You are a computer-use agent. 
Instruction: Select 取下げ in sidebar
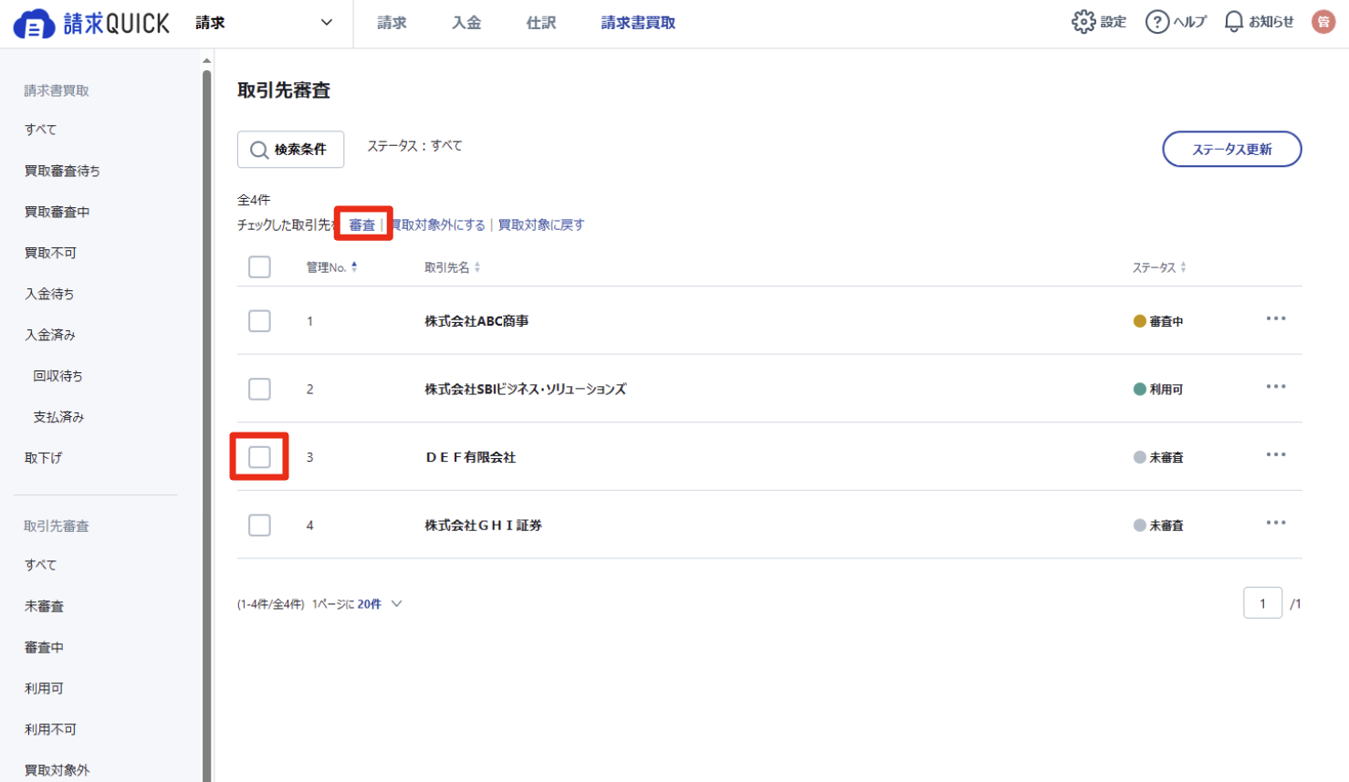pos(43,458)
